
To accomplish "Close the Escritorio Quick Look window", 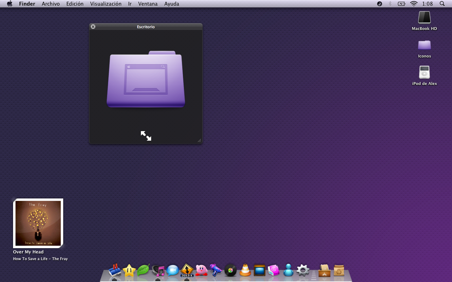I will (x=93, y=27).
